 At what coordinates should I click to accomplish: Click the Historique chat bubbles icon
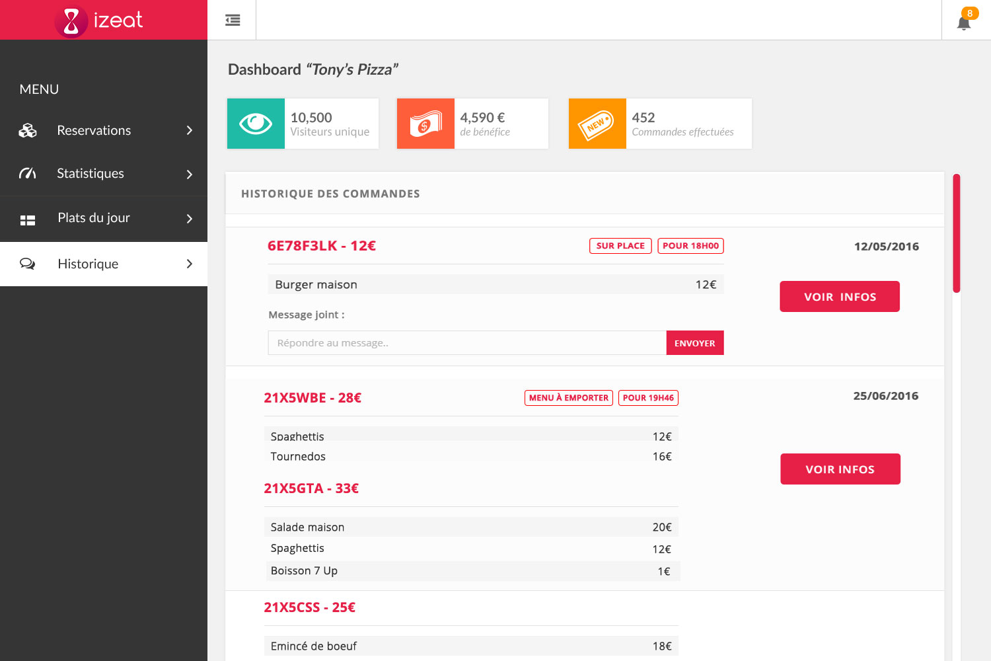click(x=28, y=264)
